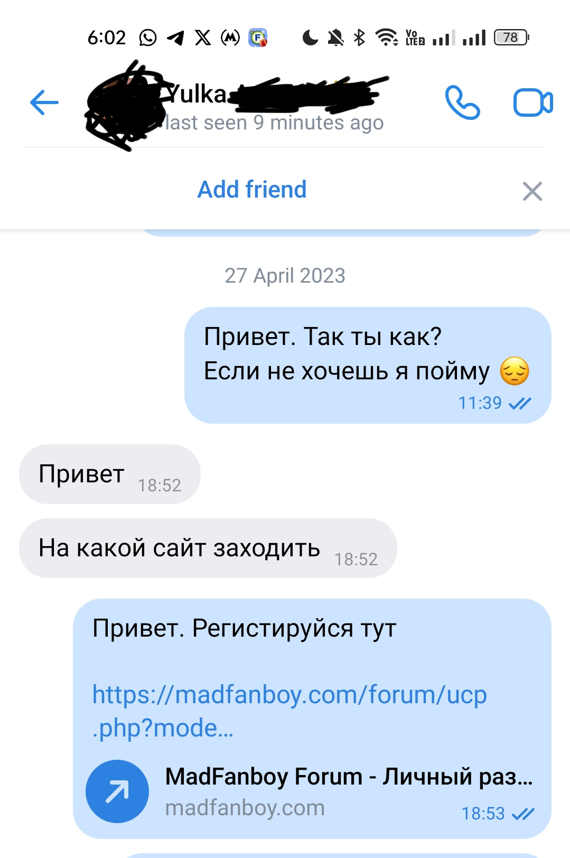Dismiss the Add friend banner
570x858 pixels.
click(532, 191)
